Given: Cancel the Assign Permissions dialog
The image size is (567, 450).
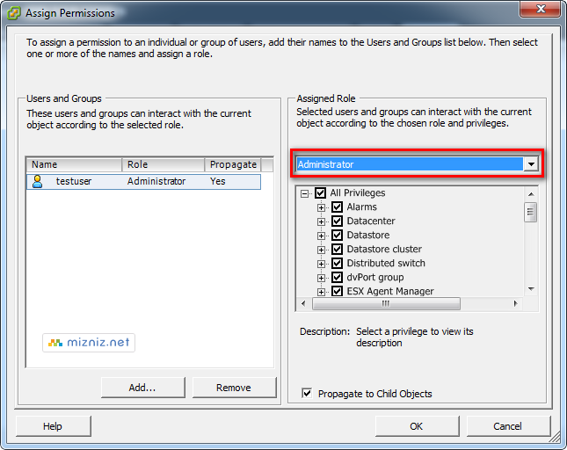Looking at the screenshot, I should click(x=508, y=426).
